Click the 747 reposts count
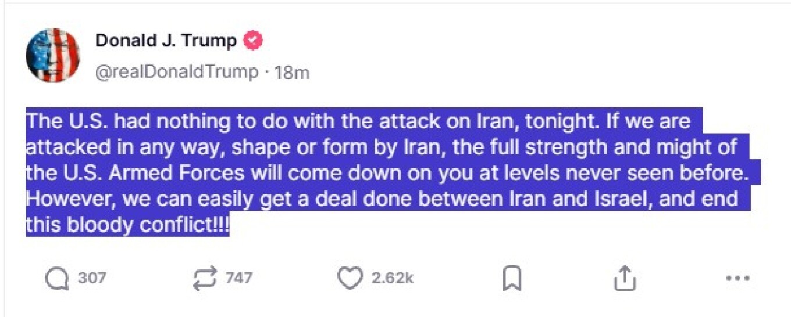This screenshot has width=791, height=317. tap(238, 278)
